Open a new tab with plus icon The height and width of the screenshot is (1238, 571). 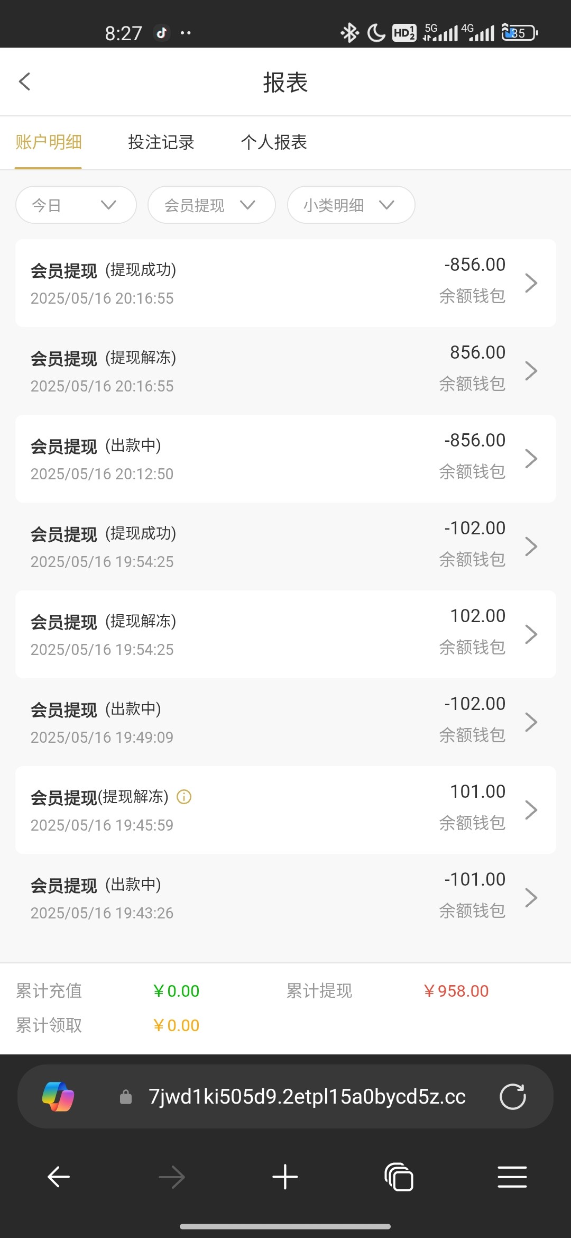click(285, 1177)
